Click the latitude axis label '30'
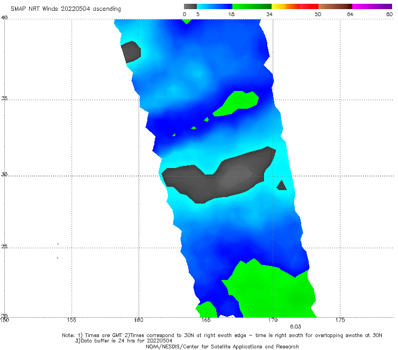Viewport: 398px width, 350px height. click(x=4, y=174)
